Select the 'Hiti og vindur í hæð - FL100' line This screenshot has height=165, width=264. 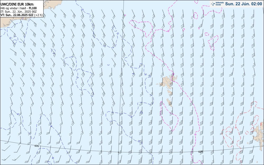tap(18, 8)
